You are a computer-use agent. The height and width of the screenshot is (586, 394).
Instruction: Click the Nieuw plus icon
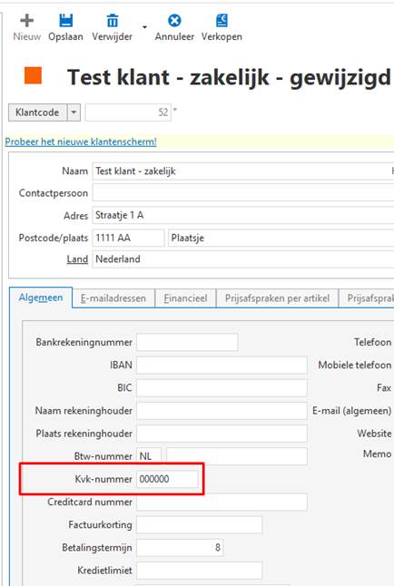[x=26, y=21]
